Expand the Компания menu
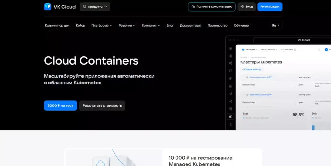The image size is (331, 166). point(151,25)
